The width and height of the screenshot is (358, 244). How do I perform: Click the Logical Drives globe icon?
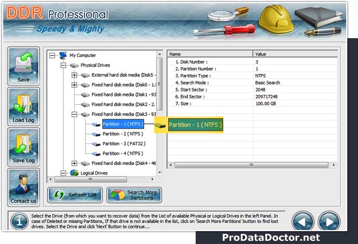[x=74, y=173]
